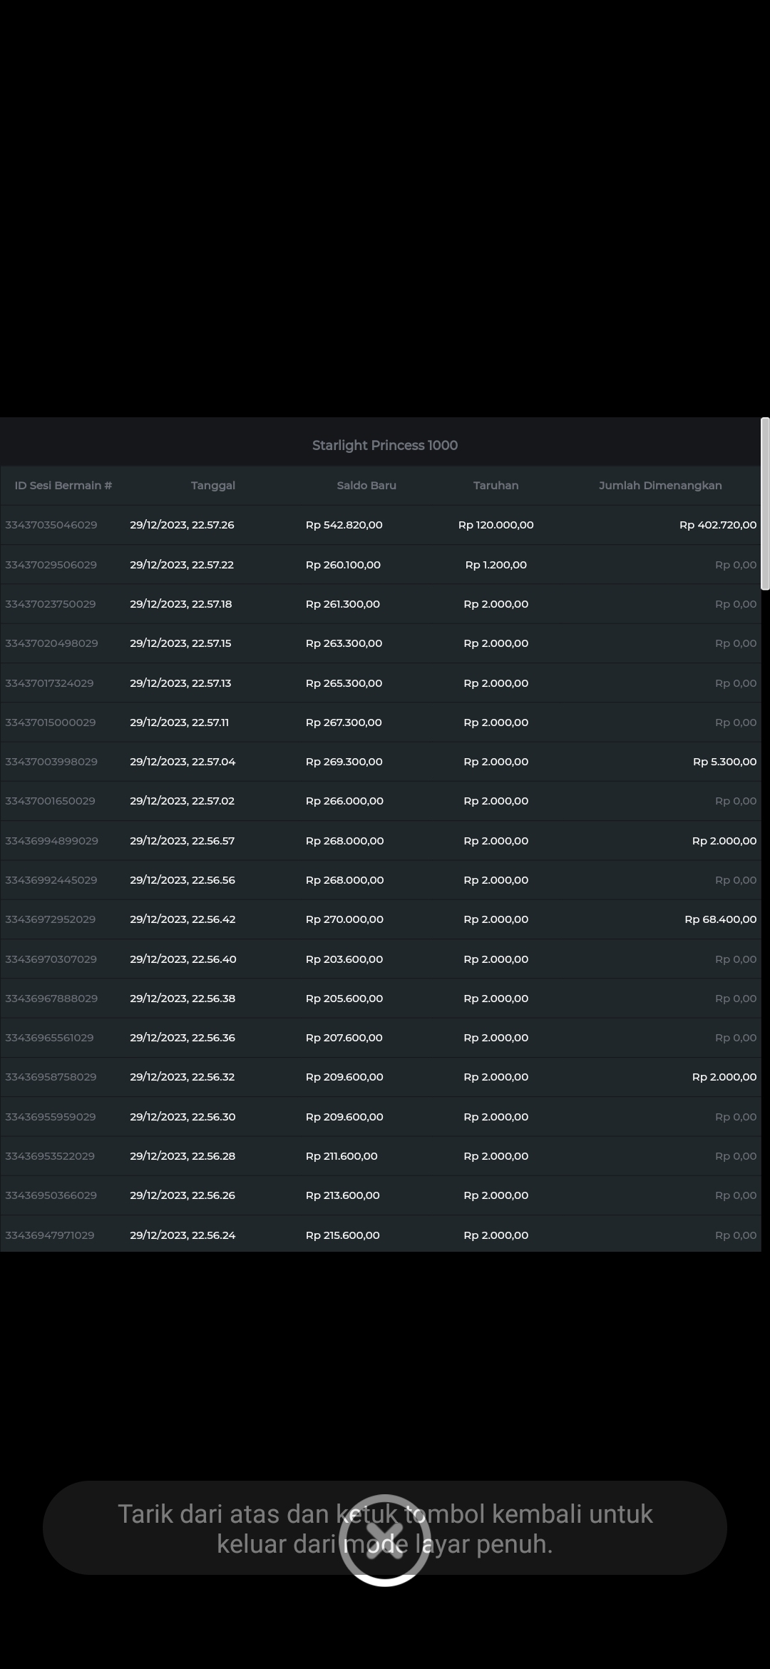770x1669 pixels.
Task: Select the row dated 29/12/2023, 22.57.18
Action: pyautogui.click(x=181, y=604)
